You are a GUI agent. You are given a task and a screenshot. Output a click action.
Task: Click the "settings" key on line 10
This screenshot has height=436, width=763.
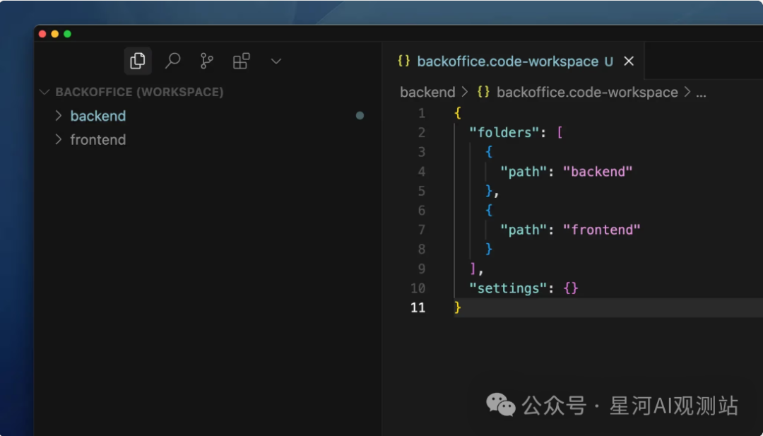pyautogui.click(x=509, y=288)
